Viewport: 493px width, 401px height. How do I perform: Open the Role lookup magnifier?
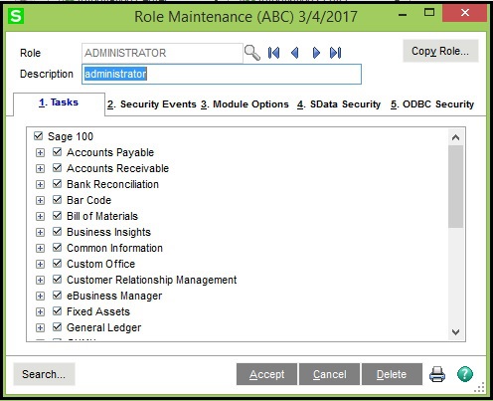[x=252, y=53]
